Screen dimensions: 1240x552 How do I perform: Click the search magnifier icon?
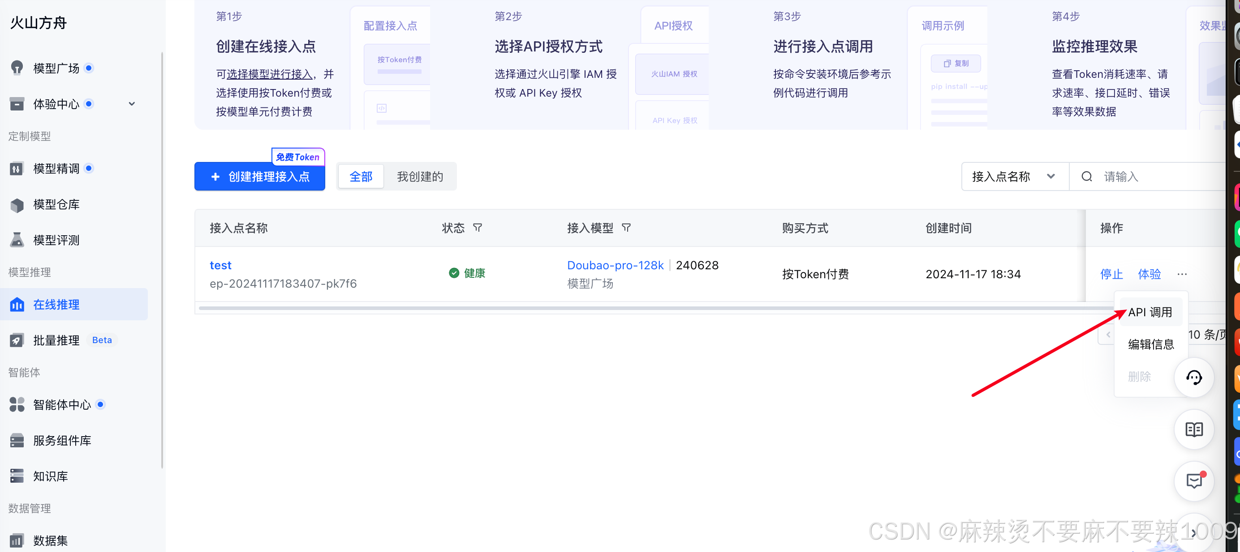coord(1086,177)
